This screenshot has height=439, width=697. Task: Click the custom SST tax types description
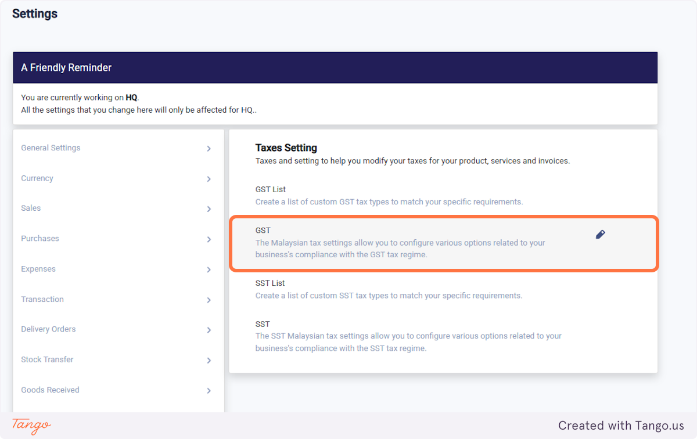pyautogui.click(x=389, y=296)
